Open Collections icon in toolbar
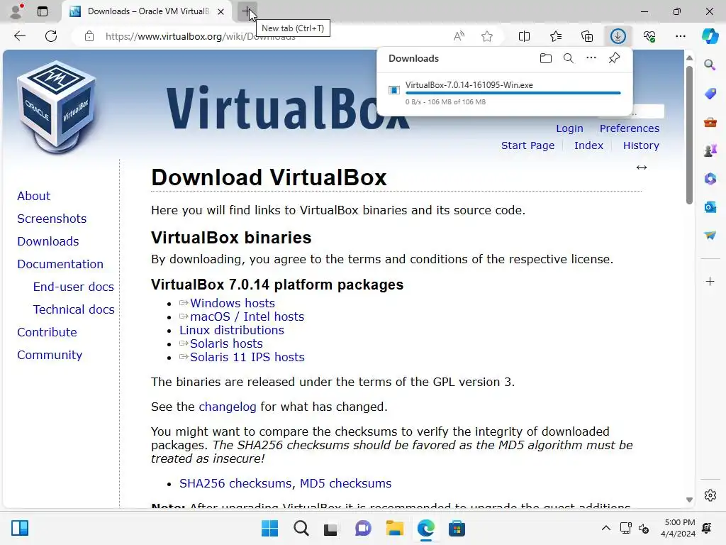Screen dimensions: 726x545 [x=587, y=36]
